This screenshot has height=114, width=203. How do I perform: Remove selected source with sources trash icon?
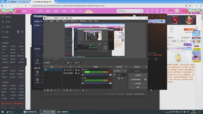click(x=67, y=90)
